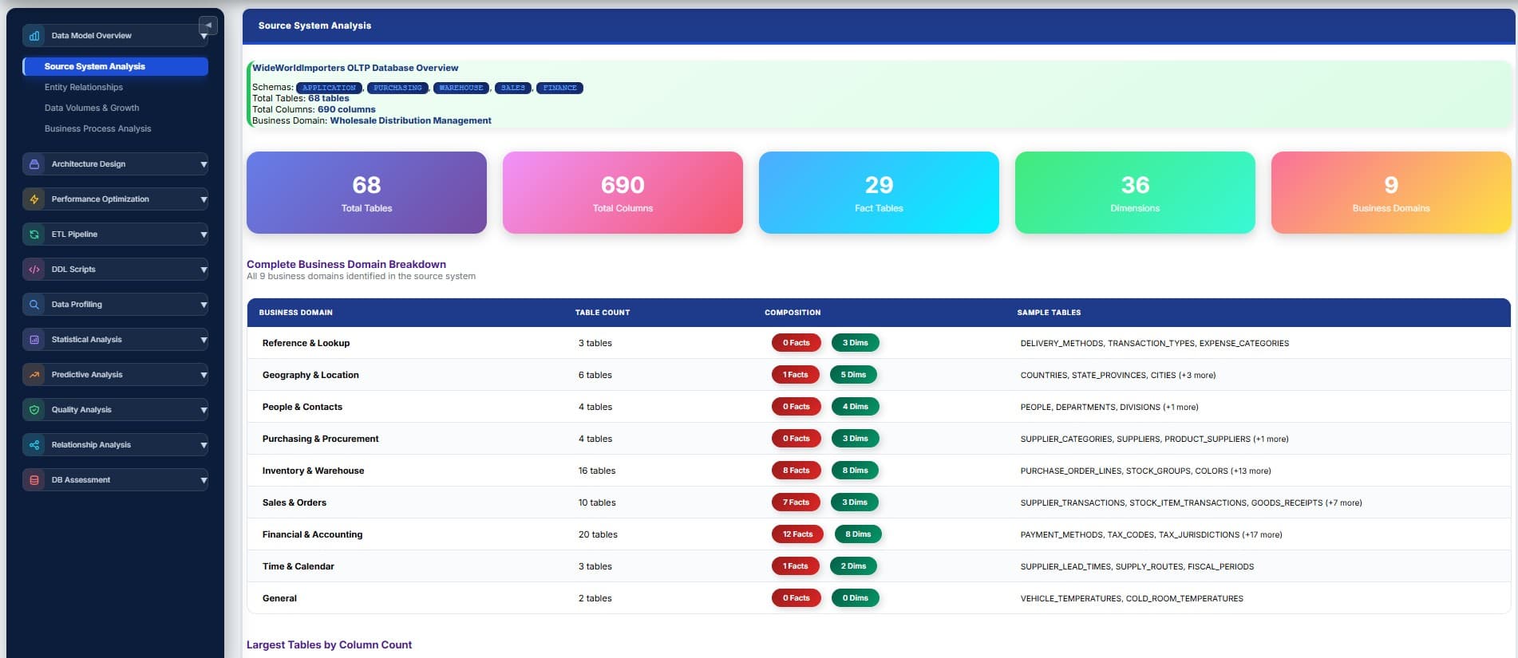Expand the Predictive Analysis dropdown arrow
Viewport: 1518px width, 658px height.
pyautogui.click(x=204, y=375)
